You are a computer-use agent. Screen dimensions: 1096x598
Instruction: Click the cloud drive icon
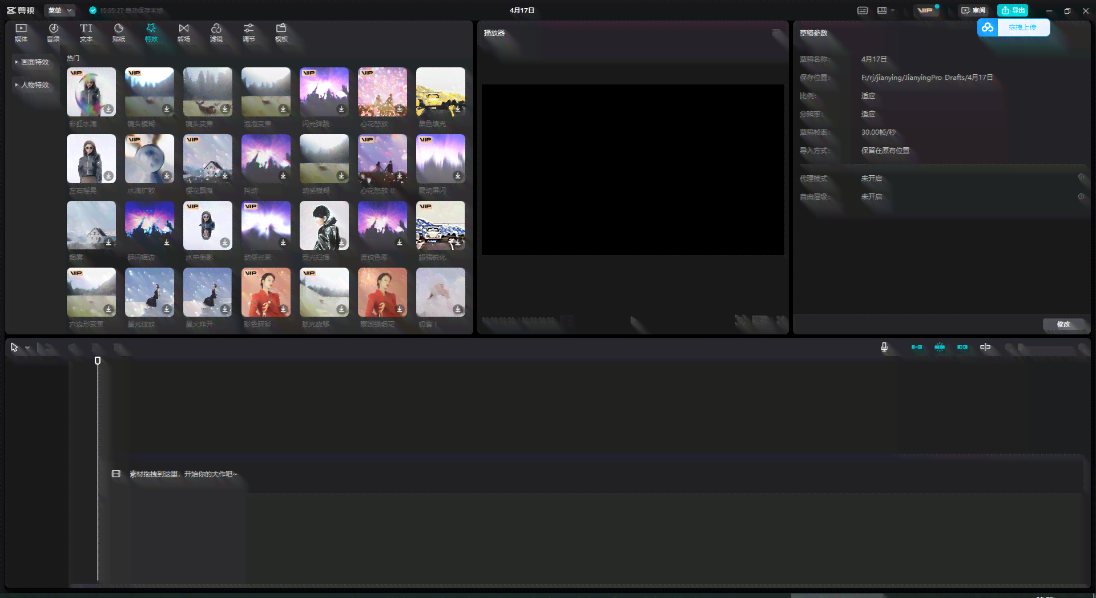pos(988,27)
